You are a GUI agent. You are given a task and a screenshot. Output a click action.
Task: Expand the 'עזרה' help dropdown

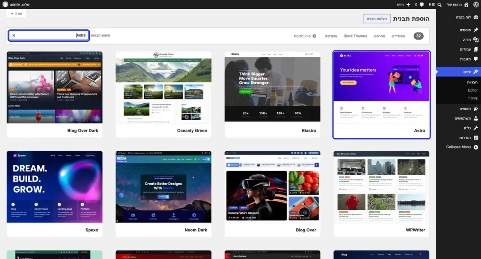point(16,14)
